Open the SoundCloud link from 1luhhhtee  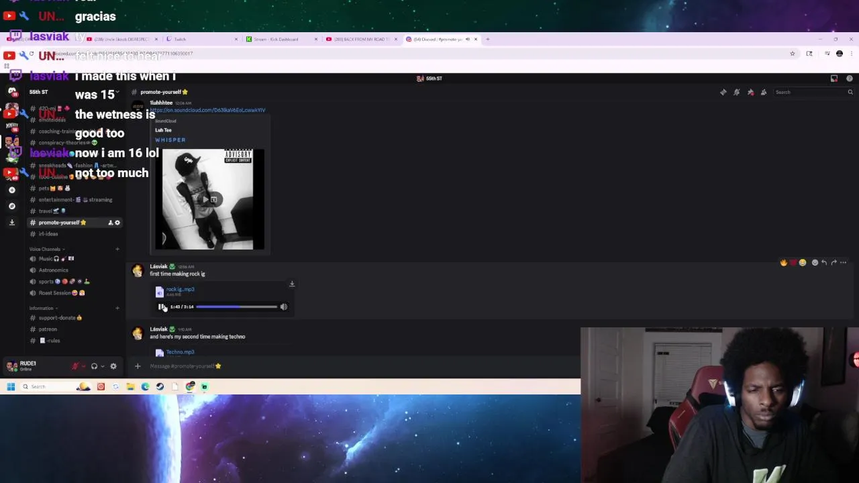point(207,110)
